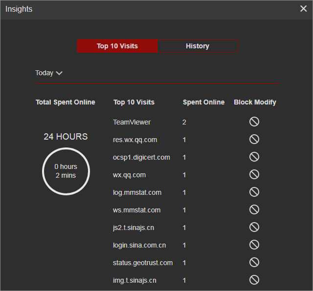Viewport: 313px width, 291px height.
Task: Click login.sina.com.cn entry
Action: click(139, 245)
